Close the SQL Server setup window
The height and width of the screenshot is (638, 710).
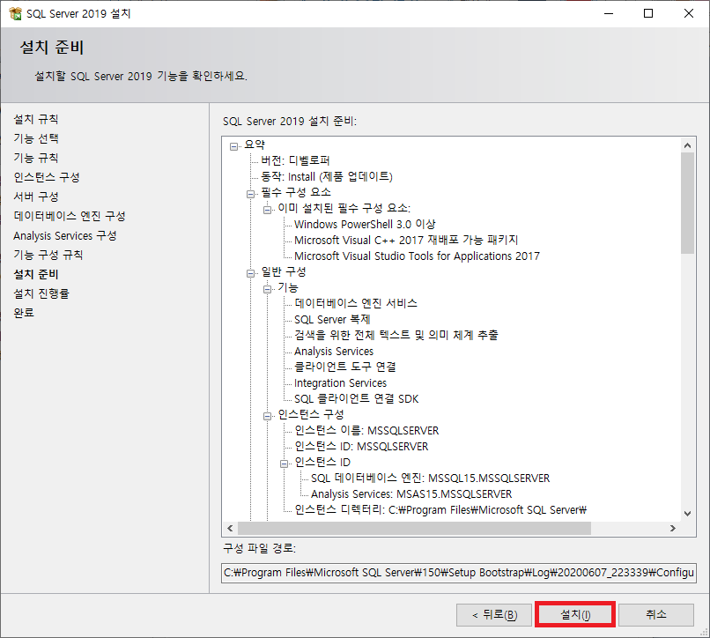[x=689, y=13]
